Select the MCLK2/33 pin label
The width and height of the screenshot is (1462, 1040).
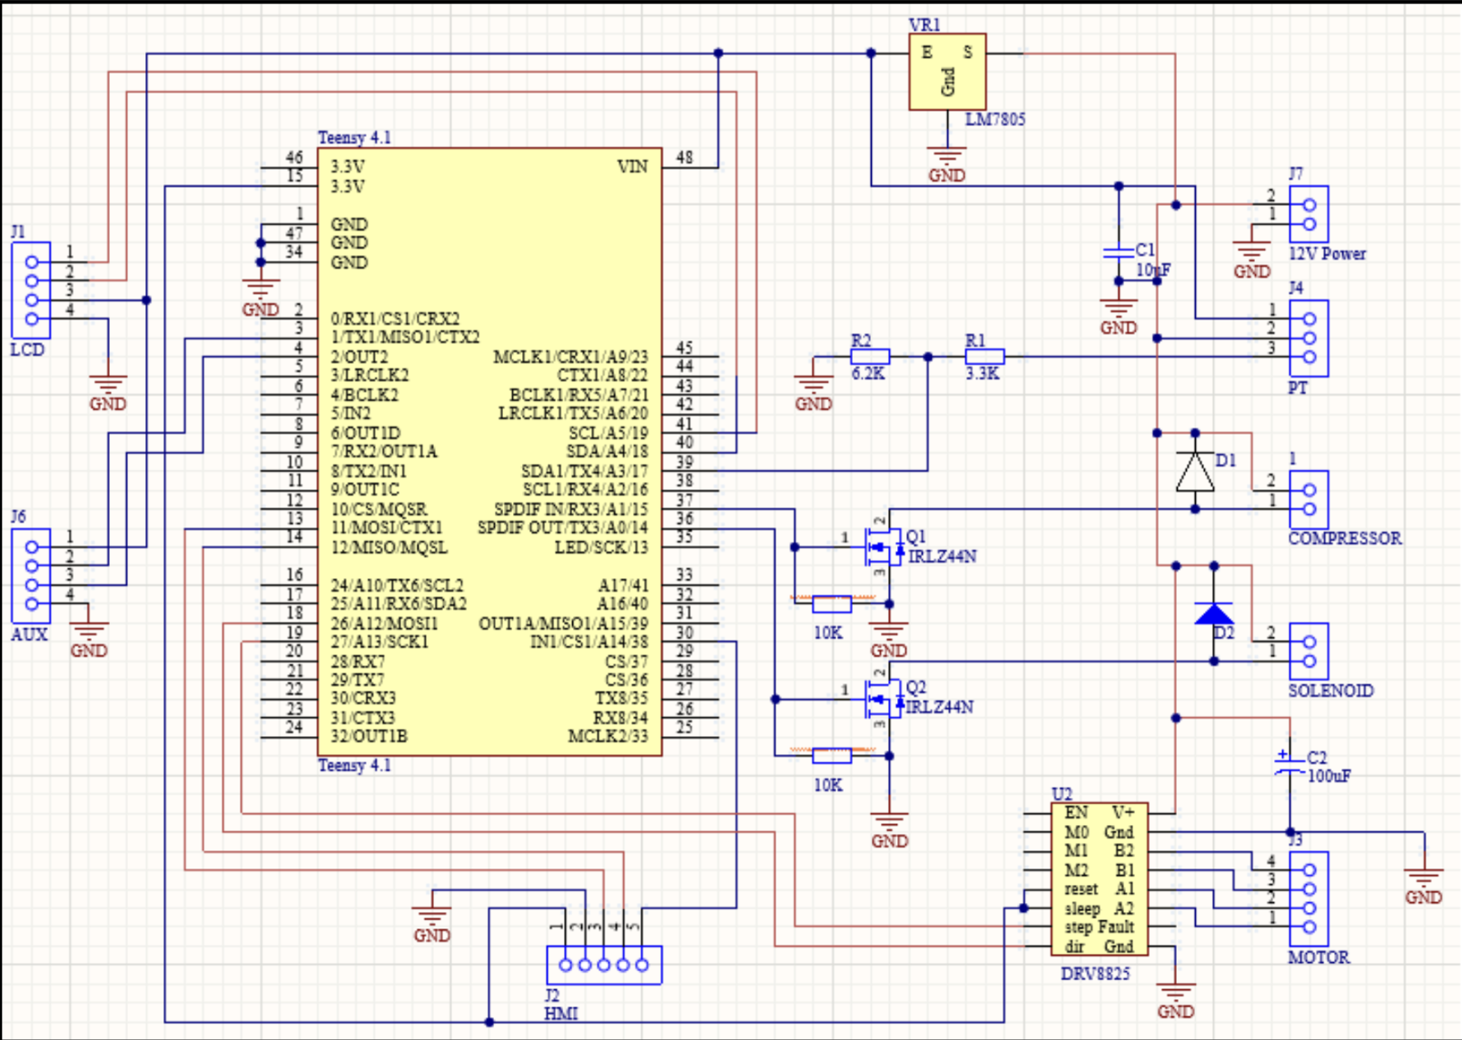click(x=608, y=736)
